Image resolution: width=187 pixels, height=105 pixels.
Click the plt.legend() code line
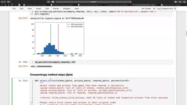pos(42,14)
